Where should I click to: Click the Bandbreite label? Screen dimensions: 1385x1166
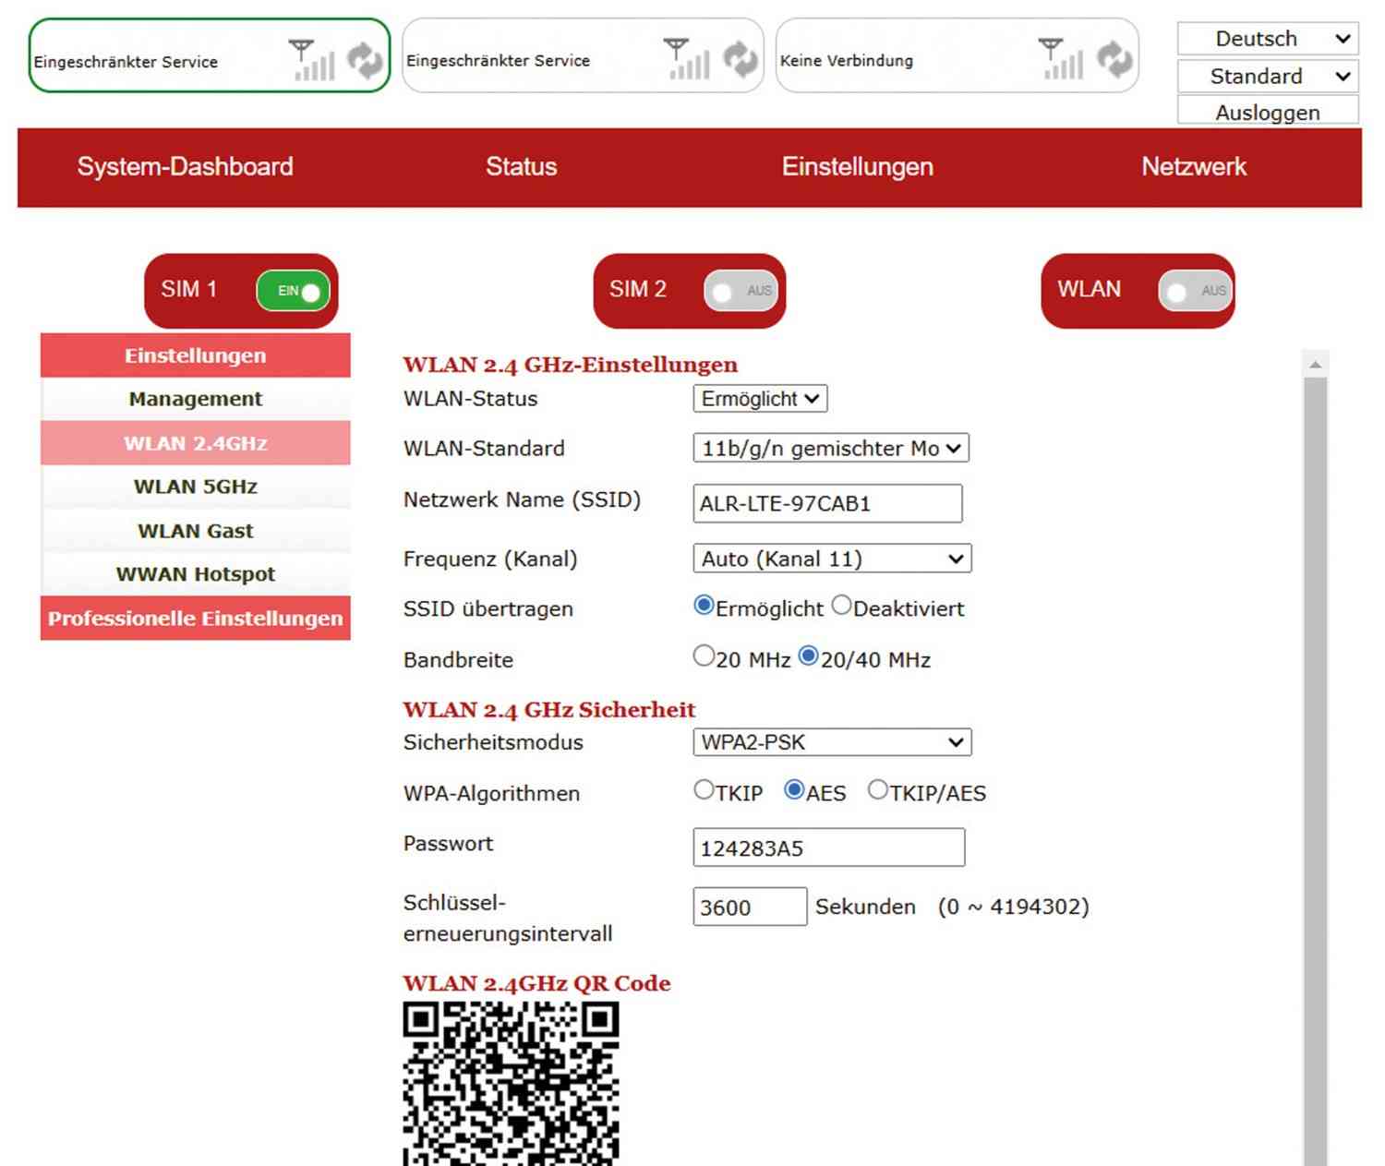[458, 660]
